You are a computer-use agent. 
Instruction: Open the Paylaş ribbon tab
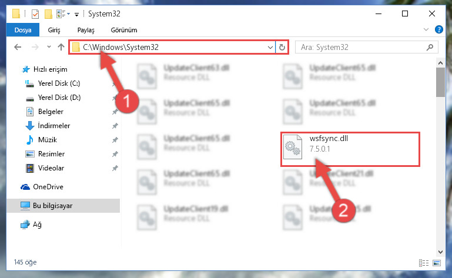tap(86, 30)
